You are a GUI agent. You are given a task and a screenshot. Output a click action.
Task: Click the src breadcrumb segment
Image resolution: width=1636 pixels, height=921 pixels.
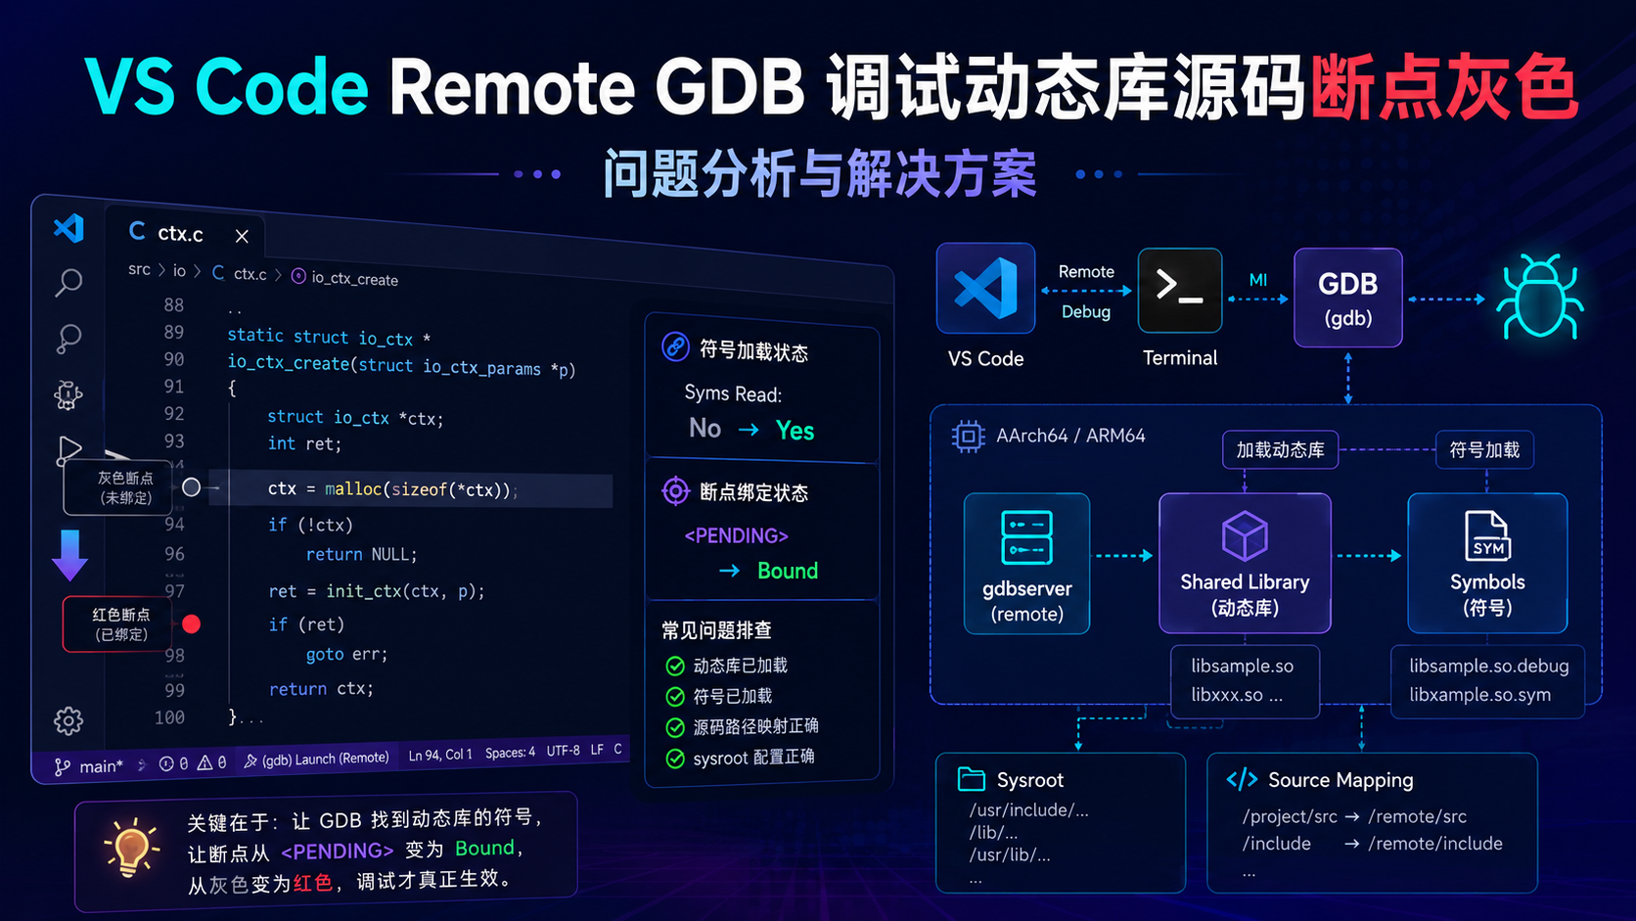pos(139,269)
